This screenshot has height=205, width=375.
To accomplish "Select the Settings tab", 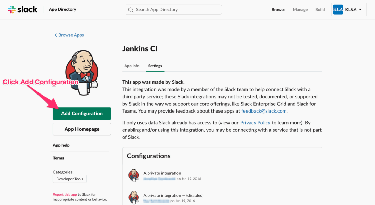I will pyautogui.click(x=155, y=66).
